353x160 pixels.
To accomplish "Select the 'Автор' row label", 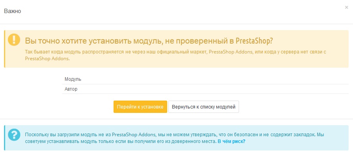I will [71, 89].
